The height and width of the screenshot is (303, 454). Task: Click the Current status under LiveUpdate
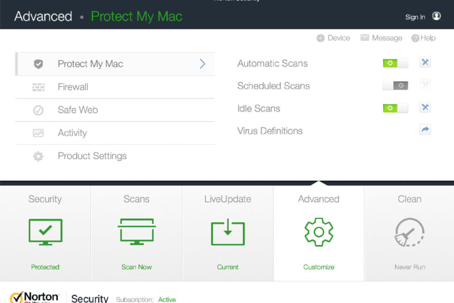pyautogui.click(x=228, y=267)
